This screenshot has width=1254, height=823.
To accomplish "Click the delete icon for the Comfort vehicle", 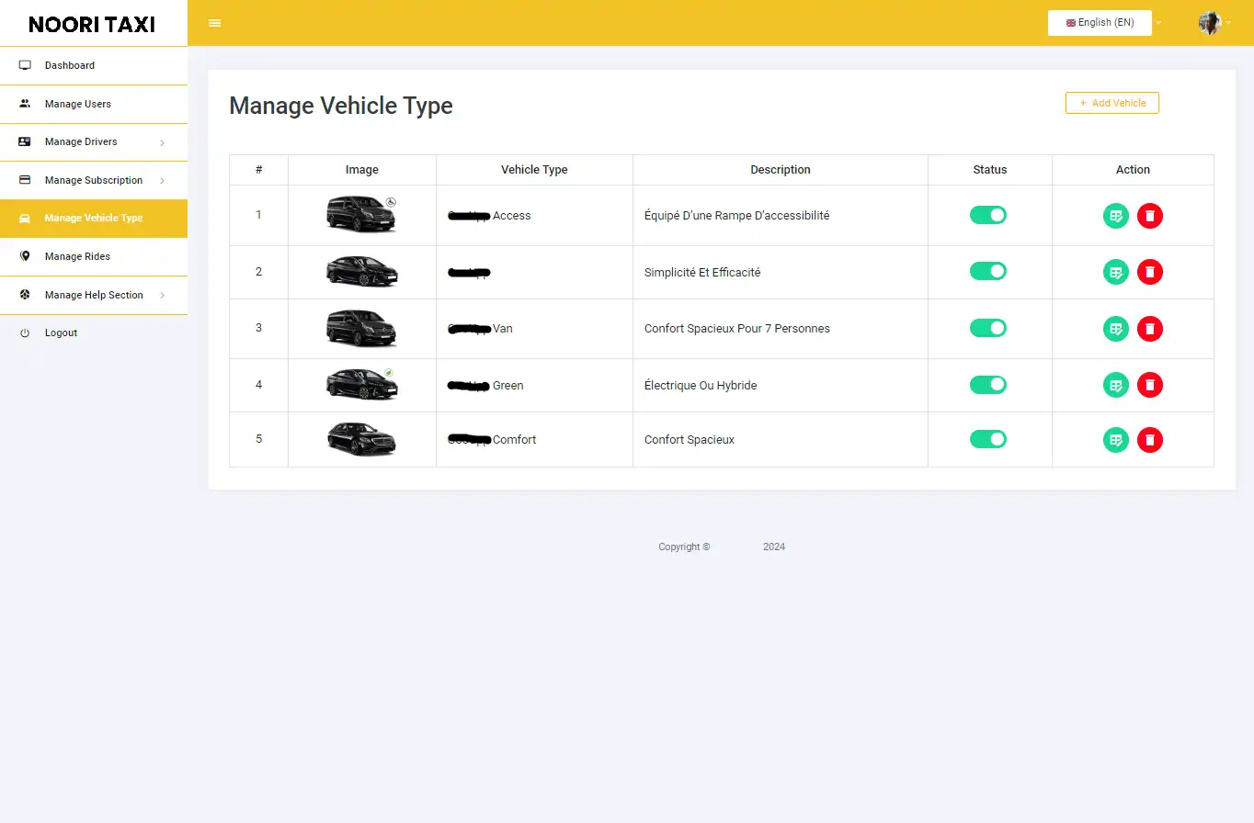I will point(1150,439).
